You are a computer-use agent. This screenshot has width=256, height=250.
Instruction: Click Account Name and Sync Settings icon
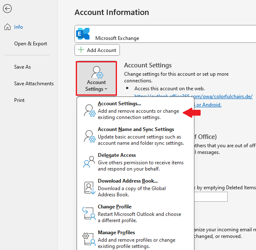(x=89, y=136)
